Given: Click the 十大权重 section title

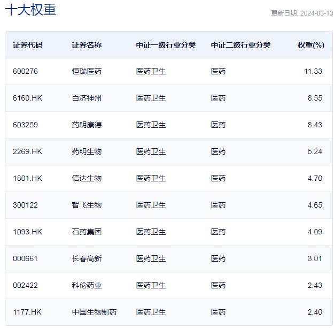Looking at the screenshot, I should point(30,10).
